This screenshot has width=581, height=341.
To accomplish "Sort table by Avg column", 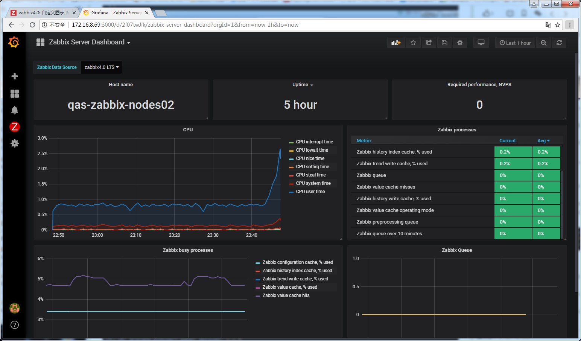I will pos(543,141).
